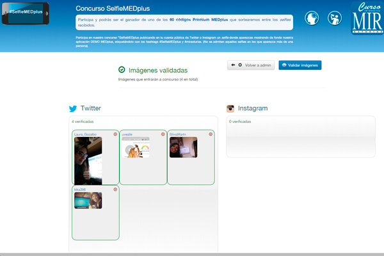Image resolution: width=384 pixels, height=256 pixels.
Task: Open the kika356 username link
Action: [x=80, y=189]
